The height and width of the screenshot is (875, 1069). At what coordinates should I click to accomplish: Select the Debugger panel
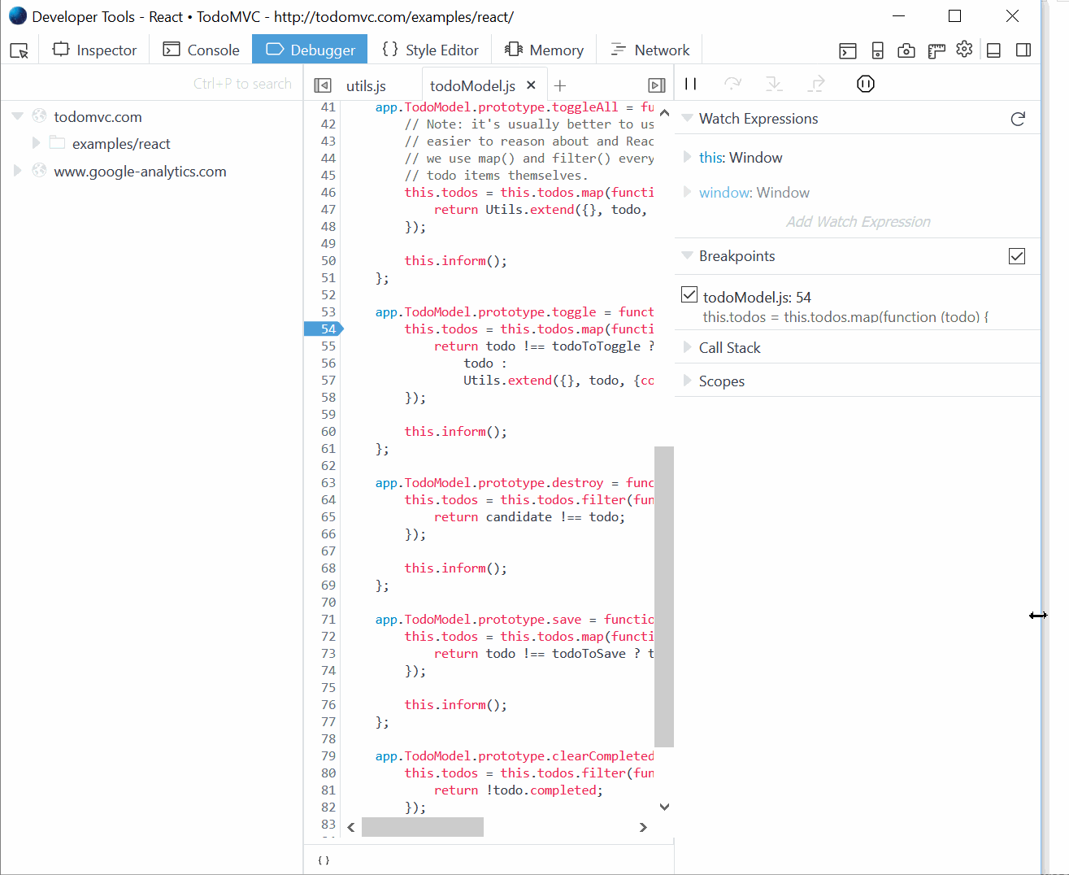310,50
